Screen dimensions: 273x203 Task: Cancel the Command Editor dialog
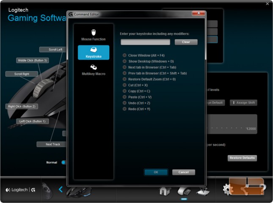coord(184,172)
